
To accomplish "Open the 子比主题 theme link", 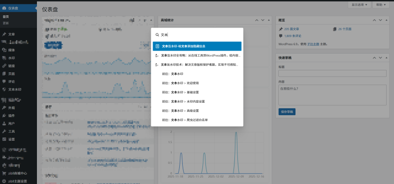I will pos(313,44).
